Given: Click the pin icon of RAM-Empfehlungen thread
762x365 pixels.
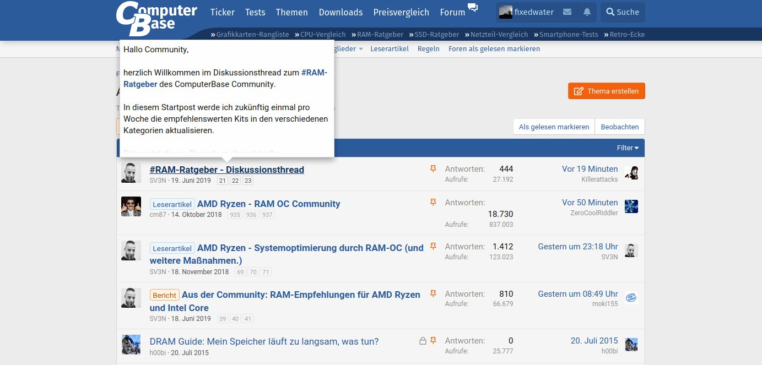Looking at the screenshot, I should 433,294.
